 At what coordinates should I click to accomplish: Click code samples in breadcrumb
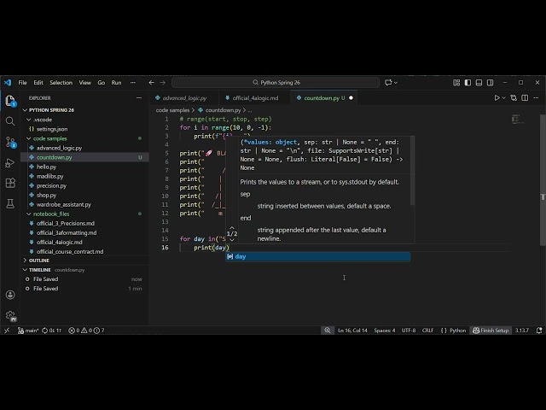(x=172, y=110)
